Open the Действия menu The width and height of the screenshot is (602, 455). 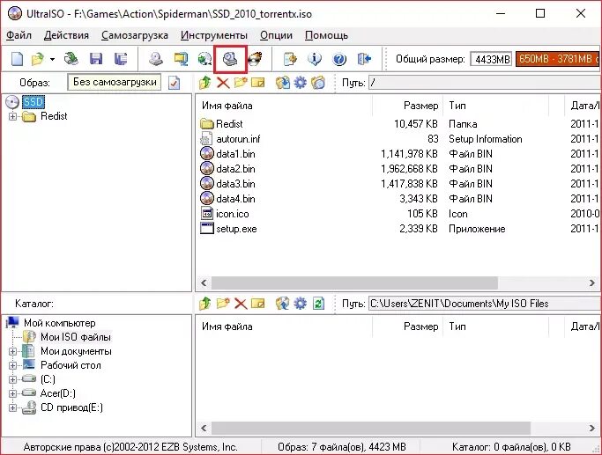pos(66,35)
